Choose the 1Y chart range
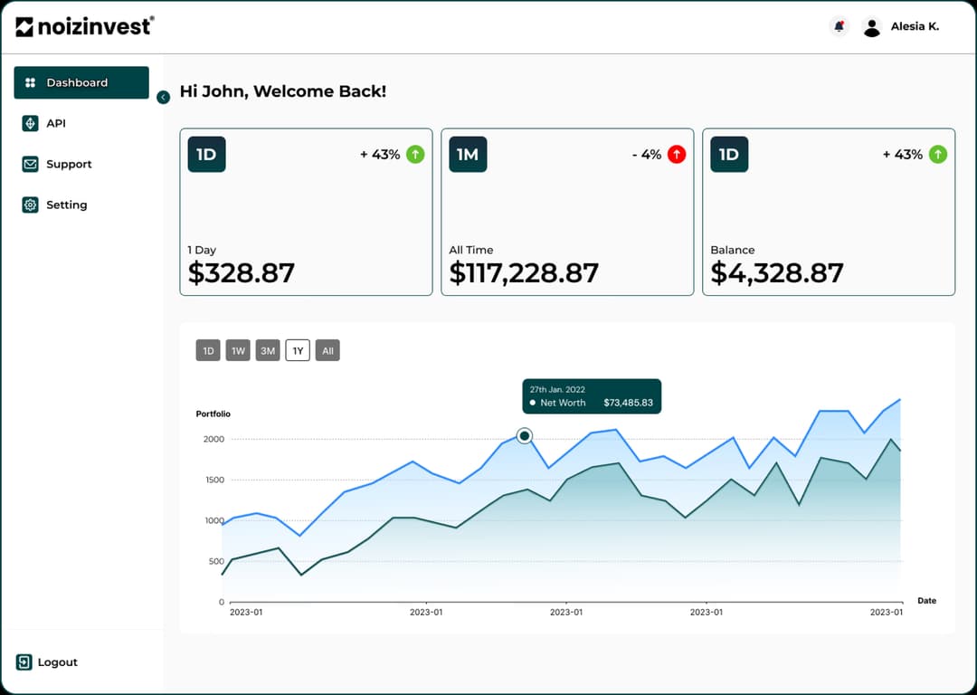The image size is (977, 695). click(298, 351)
